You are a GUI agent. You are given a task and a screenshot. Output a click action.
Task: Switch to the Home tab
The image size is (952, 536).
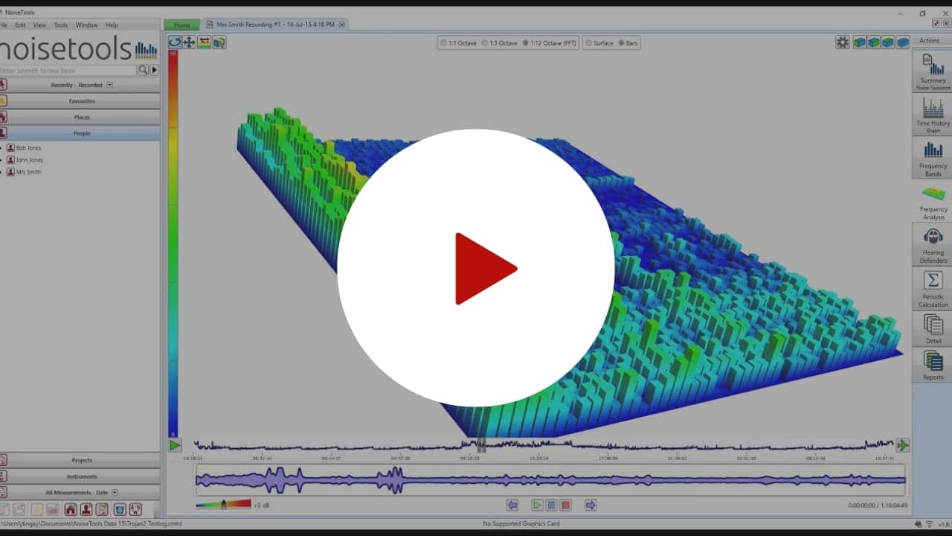pyautogui.click(x=181, y=25)
